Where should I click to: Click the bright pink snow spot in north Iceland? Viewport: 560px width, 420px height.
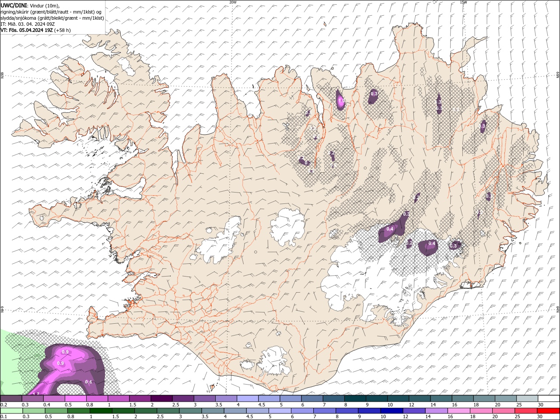tap(341, 101)
